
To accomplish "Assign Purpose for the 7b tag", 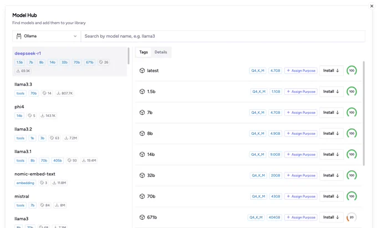I will [301, 113].
